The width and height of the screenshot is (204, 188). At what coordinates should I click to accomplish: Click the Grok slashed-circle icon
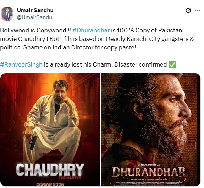pos(188,11)
